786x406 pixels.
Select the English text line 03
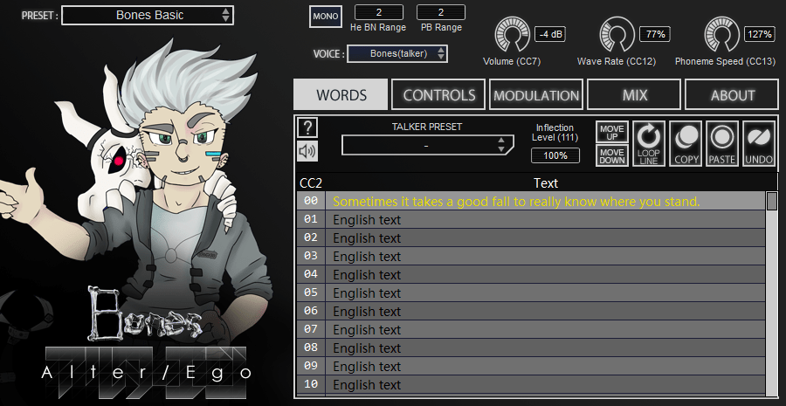click(545, 256)
